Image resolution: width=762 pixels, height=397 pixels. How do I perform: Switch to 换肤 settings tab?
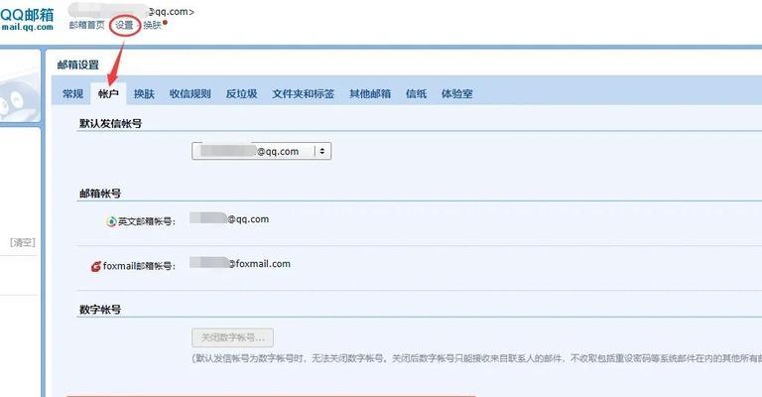pyautogui.click(x=144, y=93)
